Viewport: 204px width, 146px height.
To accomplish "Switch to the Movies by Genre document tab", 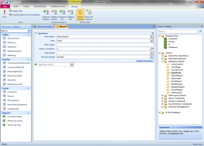I will click(x=43, y=27).
